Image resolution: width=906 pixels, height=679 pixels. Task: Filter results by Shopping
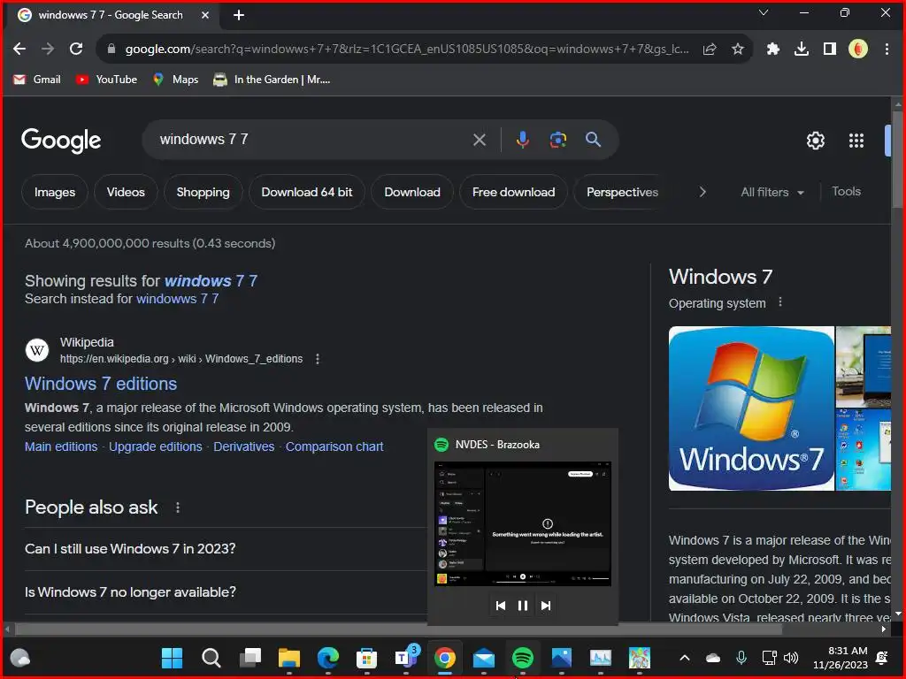[x=203, y=192]
